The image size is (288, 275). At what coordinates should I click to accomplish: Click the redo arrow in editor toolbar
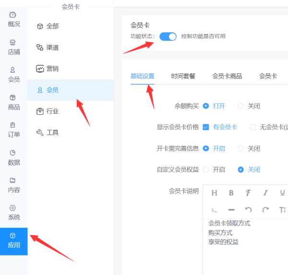click(x=265, y=209)
